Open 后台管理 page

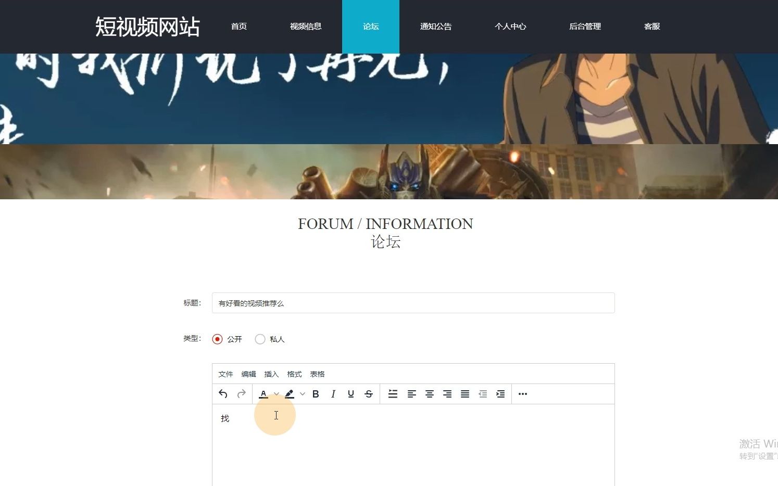coord(585,27)
